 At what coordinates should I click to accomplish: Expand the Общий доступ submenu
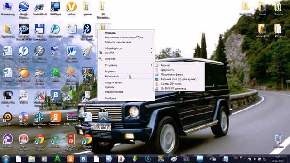coord(126,48)
